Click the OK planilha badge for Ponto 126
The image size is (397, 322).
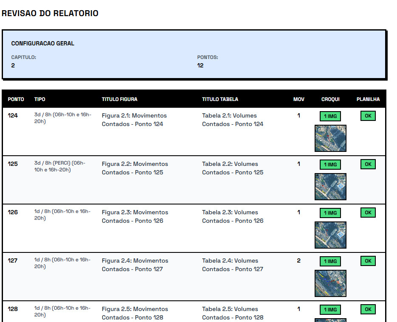[368, 213]
